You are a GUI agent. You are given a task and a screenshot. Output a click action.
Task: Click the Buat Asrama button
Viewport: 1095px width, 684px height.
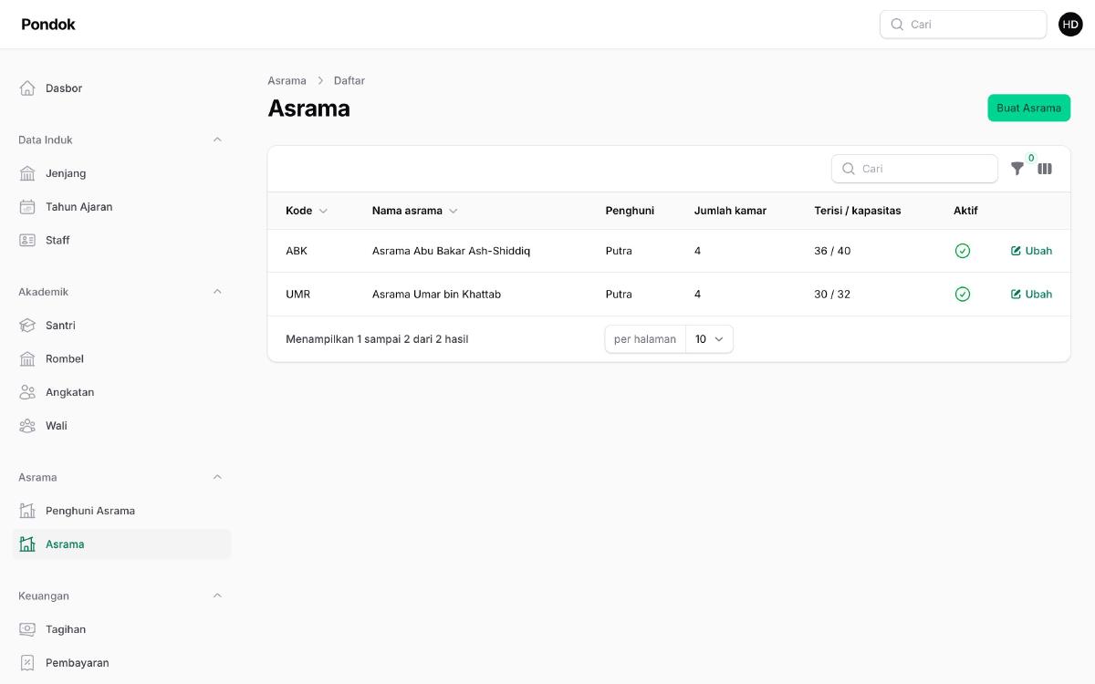point(1028,108)
